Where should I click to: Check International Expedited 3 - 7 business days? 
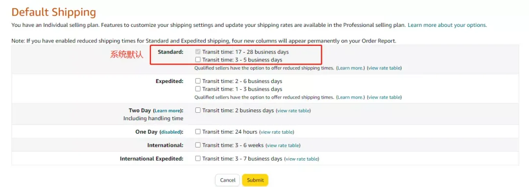(198, 158)
